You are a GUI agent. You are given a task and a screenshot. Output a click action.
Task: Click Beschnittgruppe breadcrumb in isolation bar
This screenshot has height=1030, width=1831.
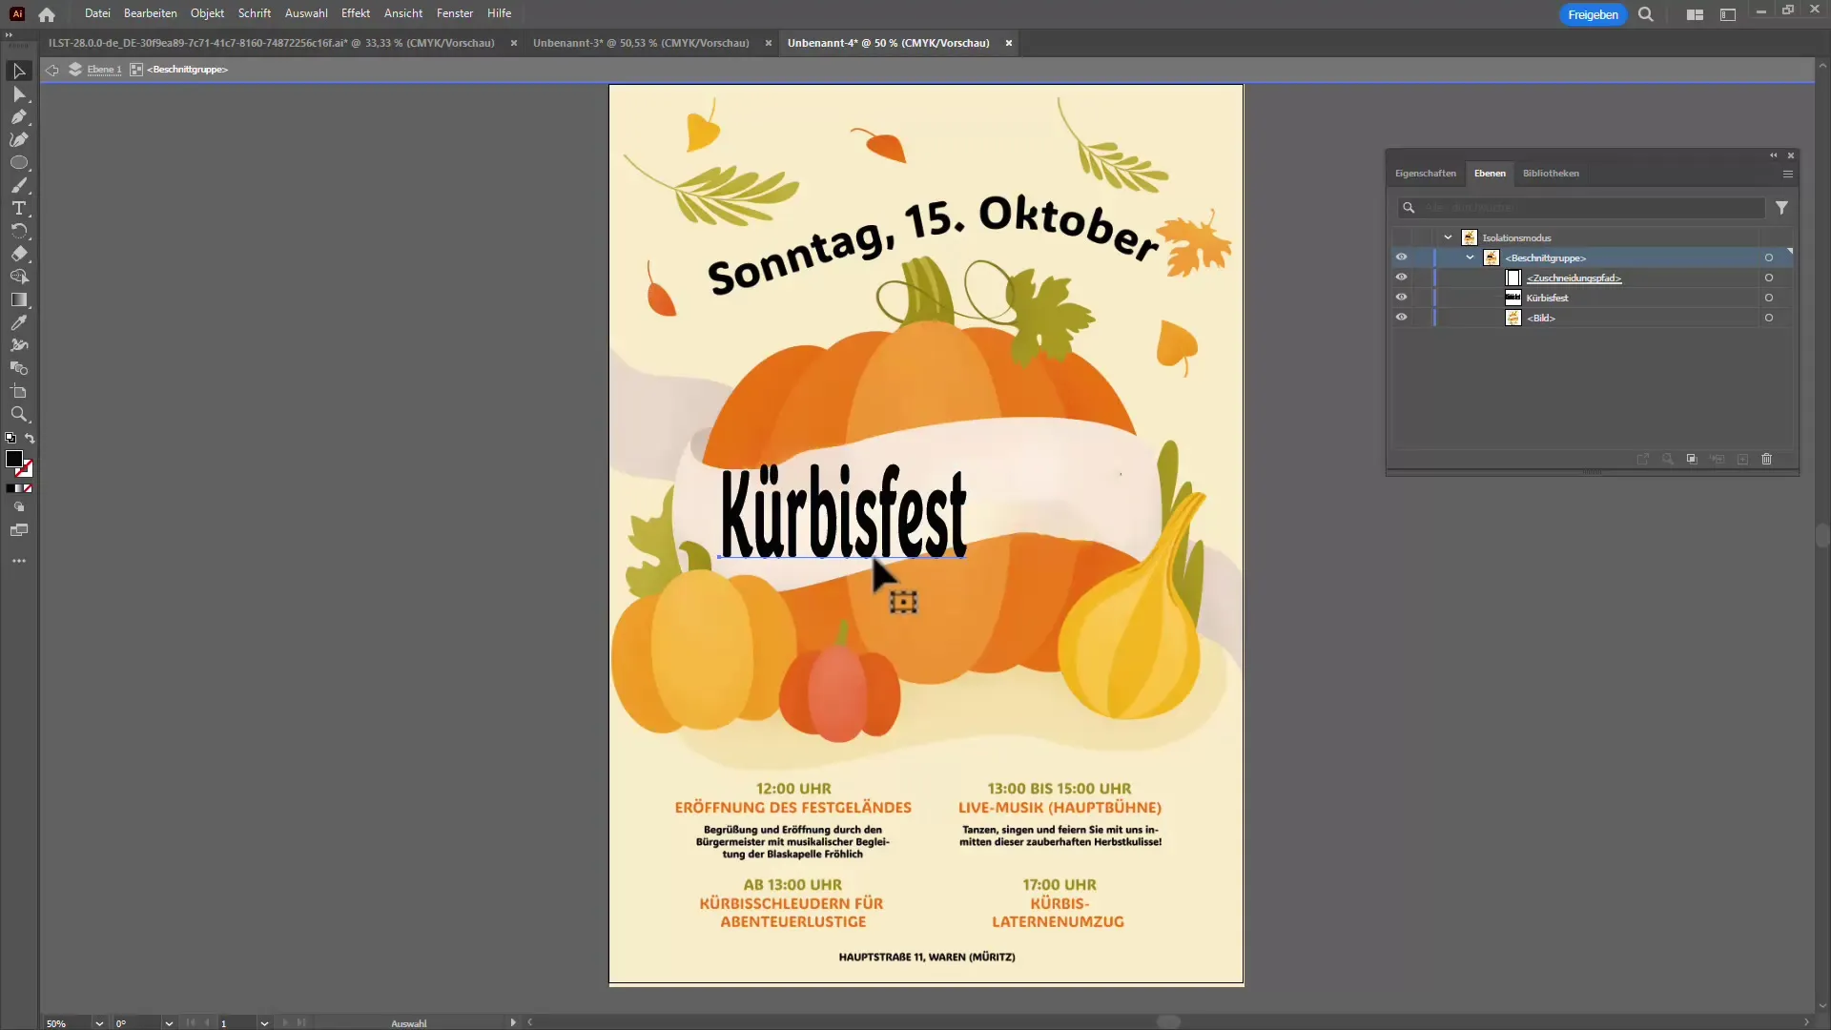pos(188,70)
